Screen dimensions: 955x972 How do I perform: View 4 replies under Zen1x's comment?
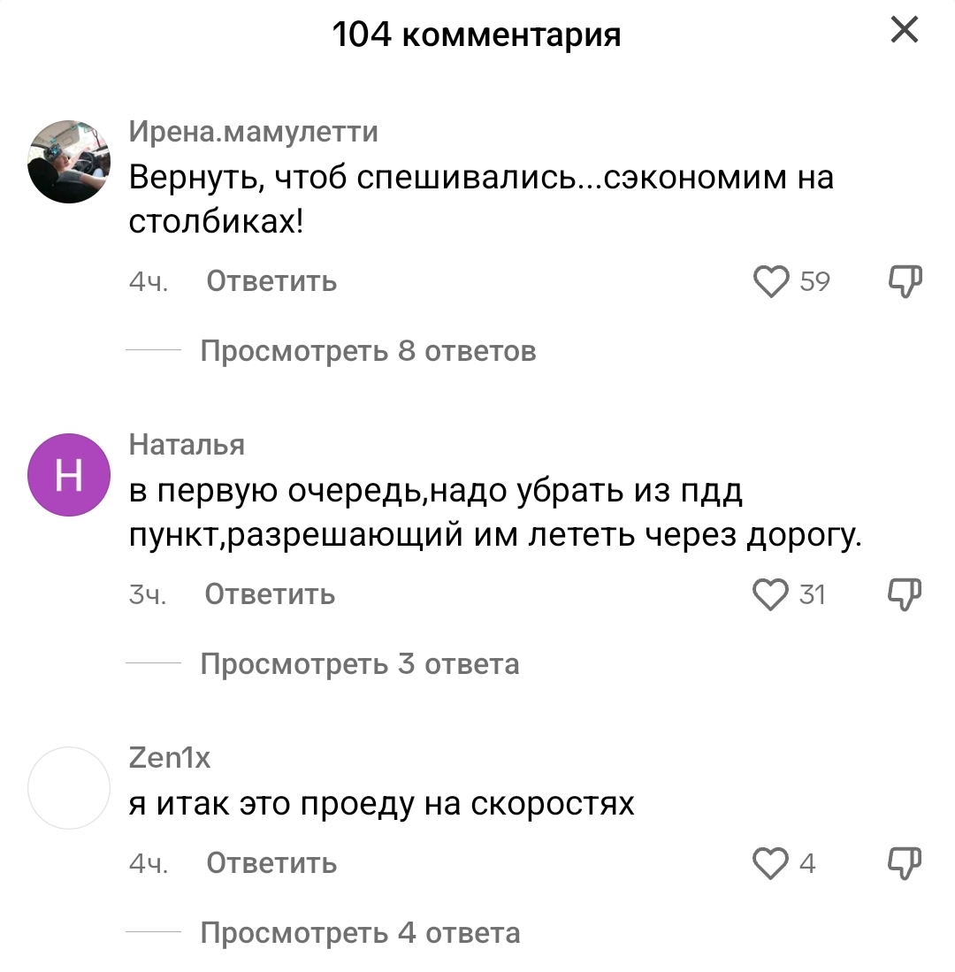coord(360,933)
